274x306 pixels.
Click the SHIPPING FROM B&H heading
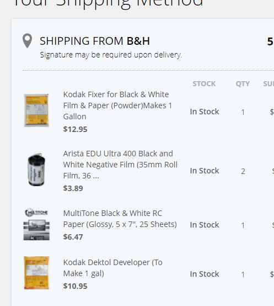pos(95,41)
